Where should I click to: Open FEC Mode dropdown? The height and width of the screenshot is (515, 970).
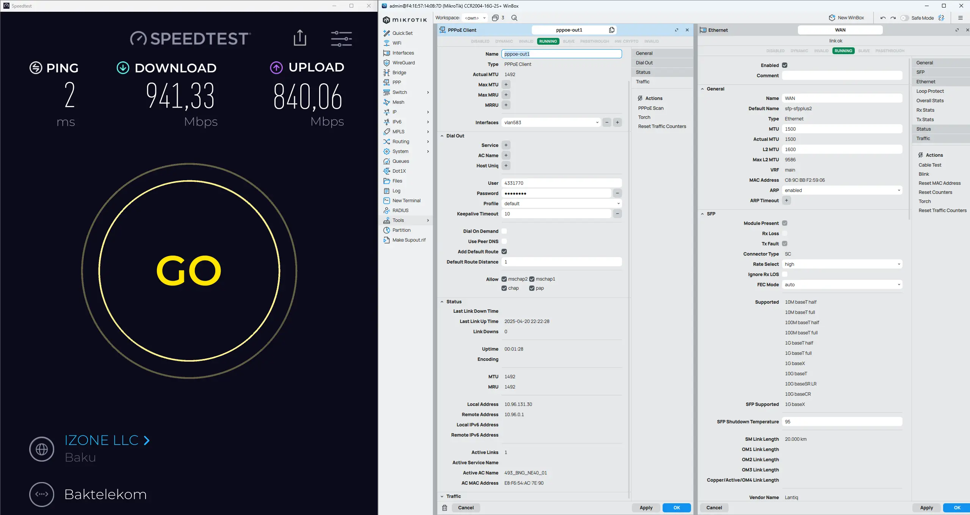coord(842,284)
